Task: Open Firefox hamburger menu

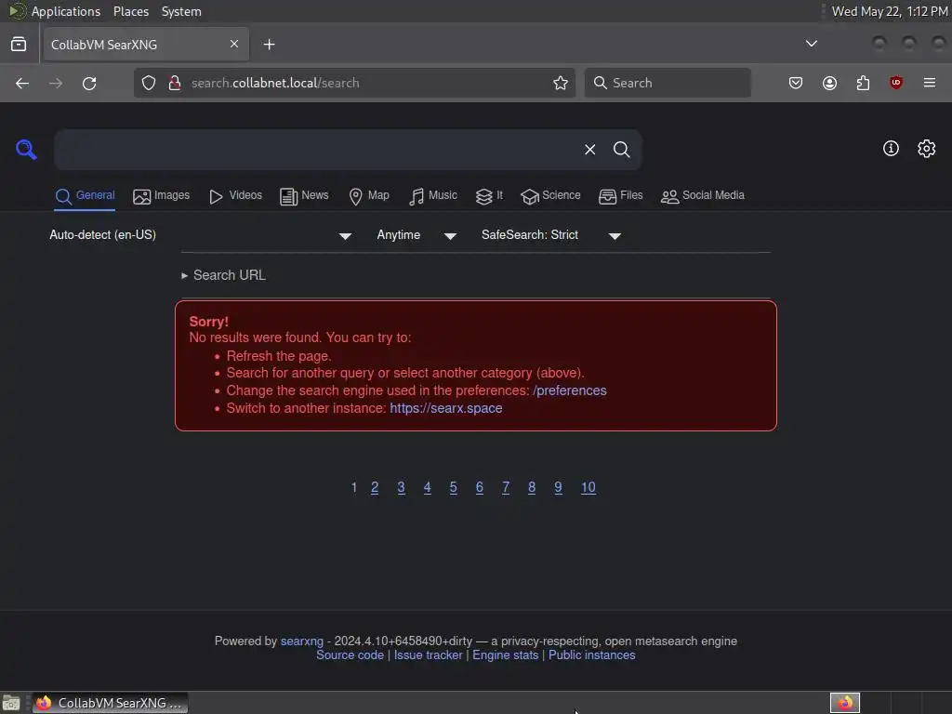Action: coord(930,83)
